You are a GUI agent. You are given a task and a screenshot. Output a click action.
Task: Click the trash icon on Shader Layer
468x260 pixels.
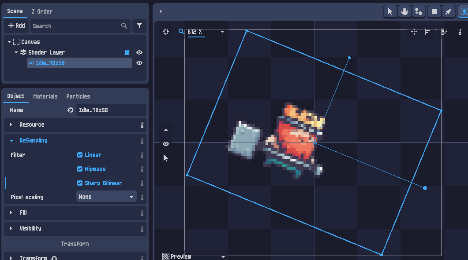pos(127,52)
